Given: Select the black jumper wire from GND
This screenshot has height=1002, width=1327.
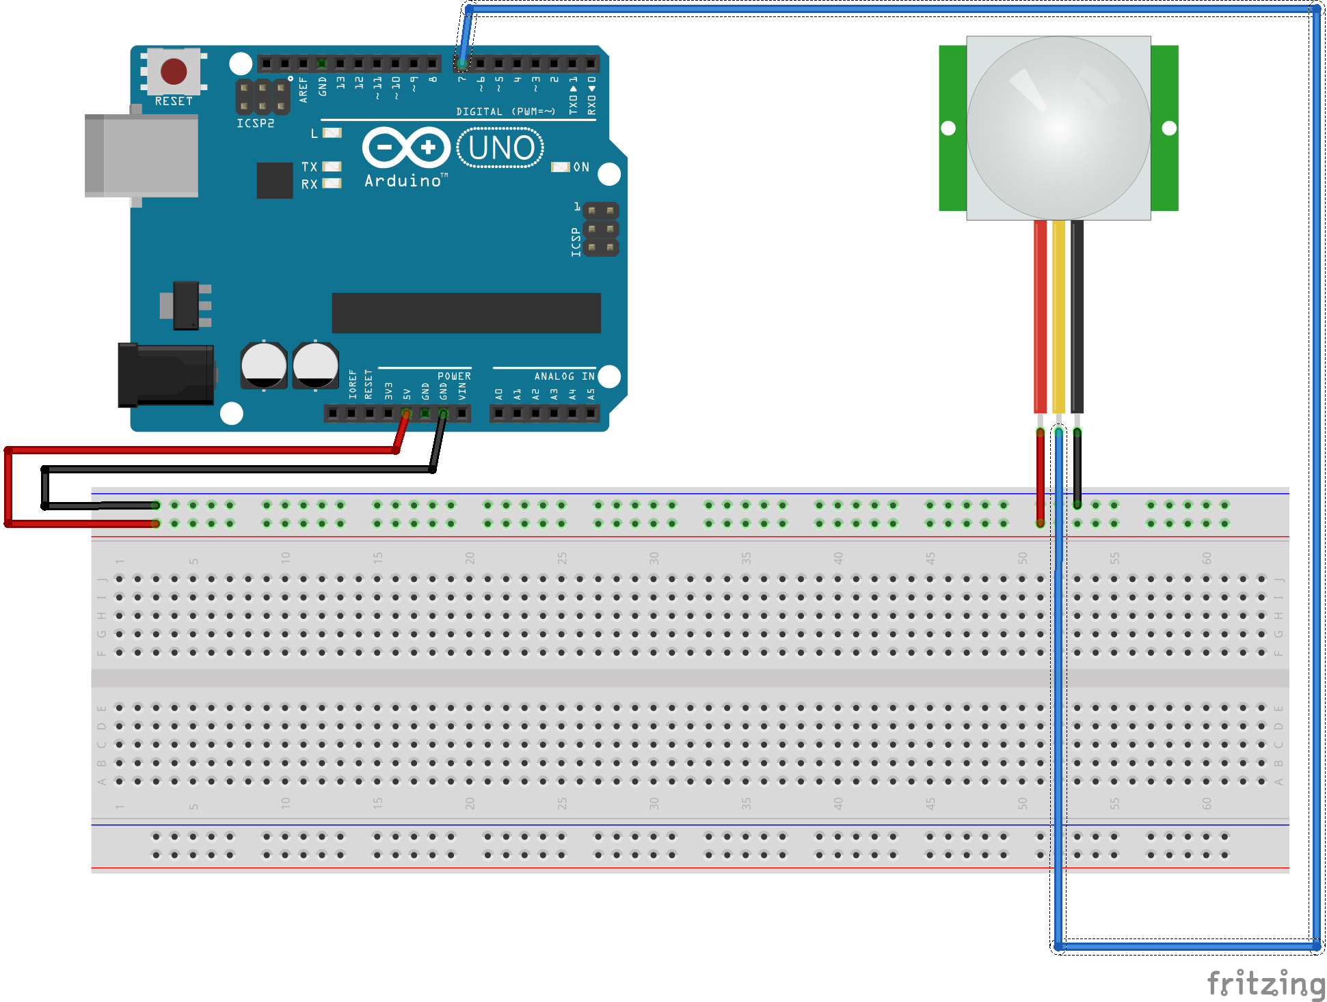Looking at the screenshot, I should [x=239, y=469].
